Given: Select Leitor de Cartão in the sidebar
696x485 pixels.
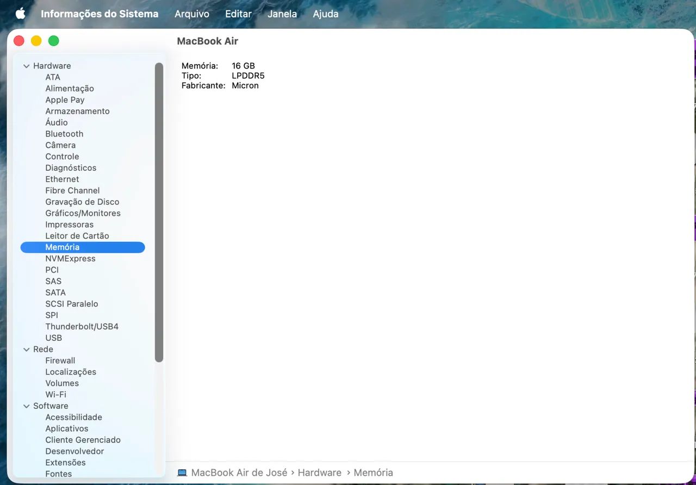Looking at the screenshot, I should pos(77,236).
